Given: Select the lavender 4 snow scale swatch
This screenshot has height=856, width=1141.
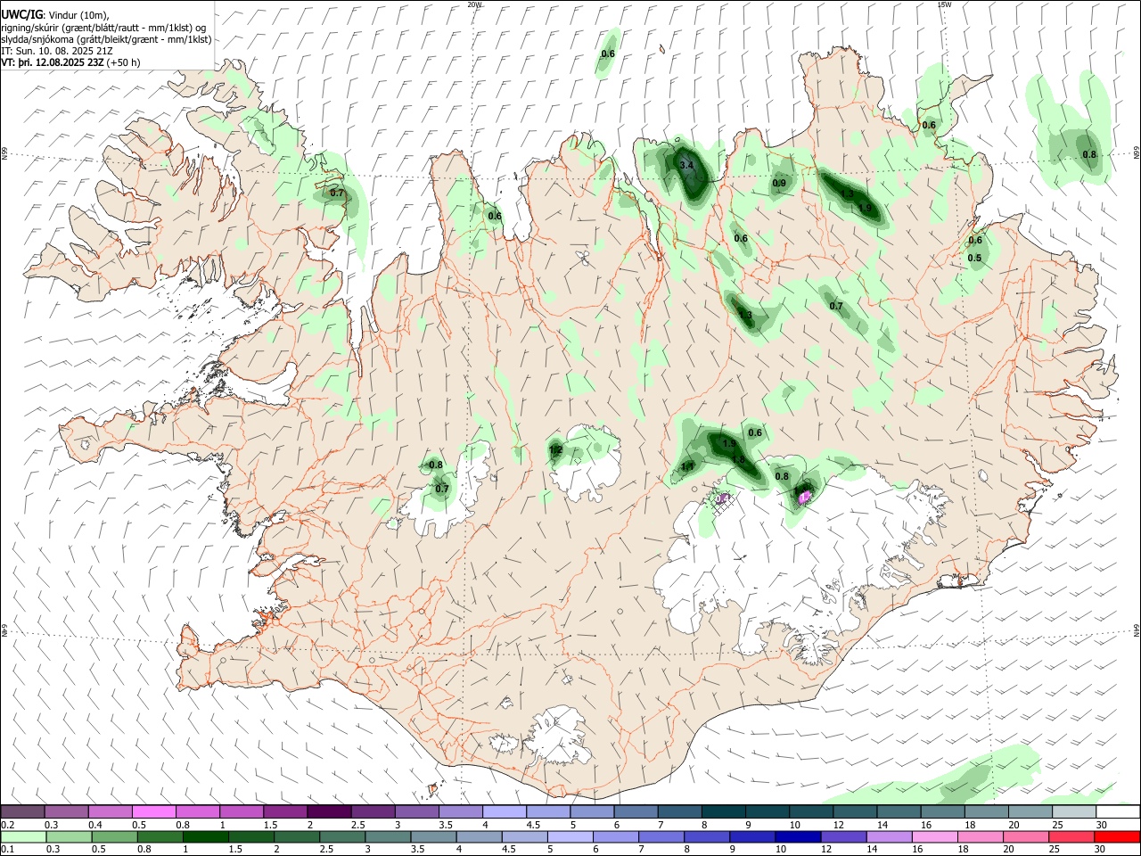Looking at the screenshot, I should [x=505, y=811].
